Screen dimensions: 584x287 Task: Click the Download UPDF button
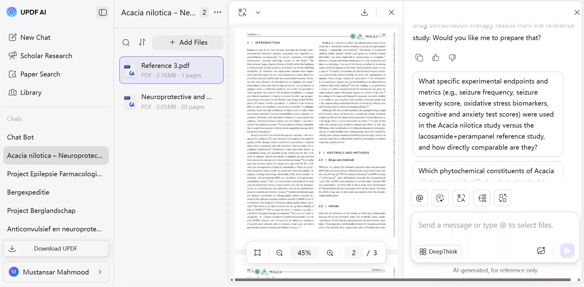click(56, 248)
